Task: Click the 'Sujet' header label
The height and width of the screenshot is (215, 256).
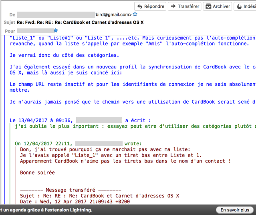Action: tap(9, 22)
